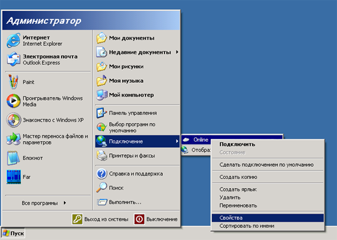The height and width of the screenshot is (240, 337).
Task: Click Справка и поддержка label
Action: [136, 174]
